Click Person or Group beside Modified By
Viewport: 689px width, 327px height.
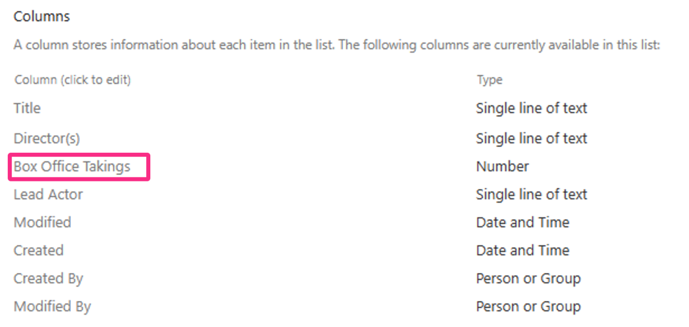(x=528, y=306)
